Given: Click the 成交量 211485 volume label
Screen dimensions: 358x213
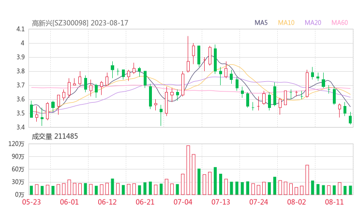Looking at the screenshot, I should pos(55,137).
